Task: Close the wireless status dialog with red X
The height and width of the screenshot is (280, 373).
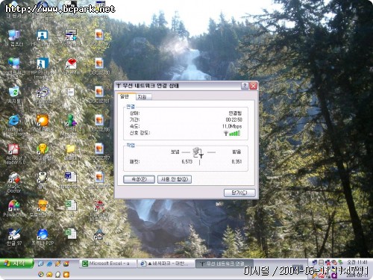Action: coord(253,86)
